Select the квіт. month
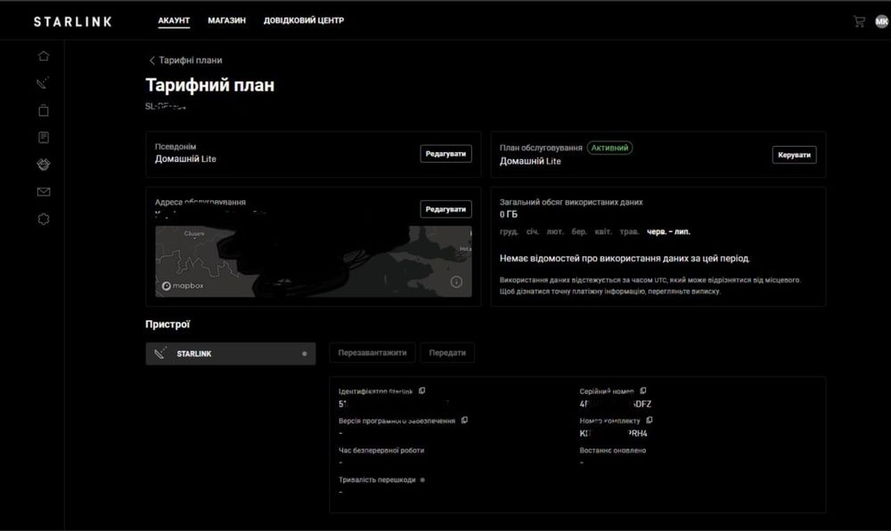The width and height of the screenshot is (891, 531). (x=603, y=231)
